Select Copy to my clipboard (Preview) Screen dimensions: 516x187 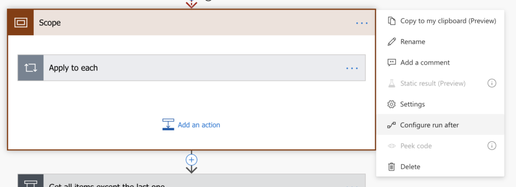click(440, 21)
